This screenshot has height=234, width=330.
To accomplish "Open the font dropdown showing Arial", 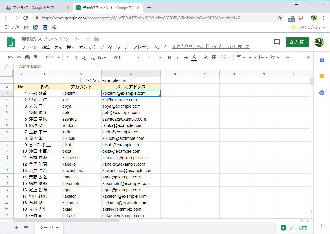I will [x=126, y=57].
